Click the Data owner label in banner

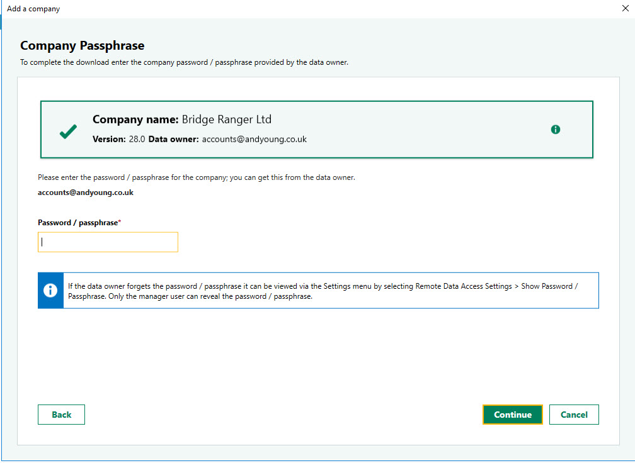pos(173,139)
